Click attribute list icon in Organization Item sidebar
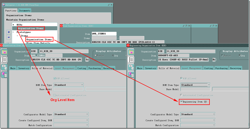The image size is (250, 129). point(4,59)
